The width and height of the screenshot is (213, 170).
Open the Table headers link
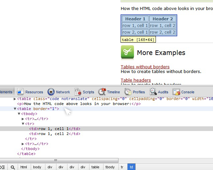click(x=136, y=80)
